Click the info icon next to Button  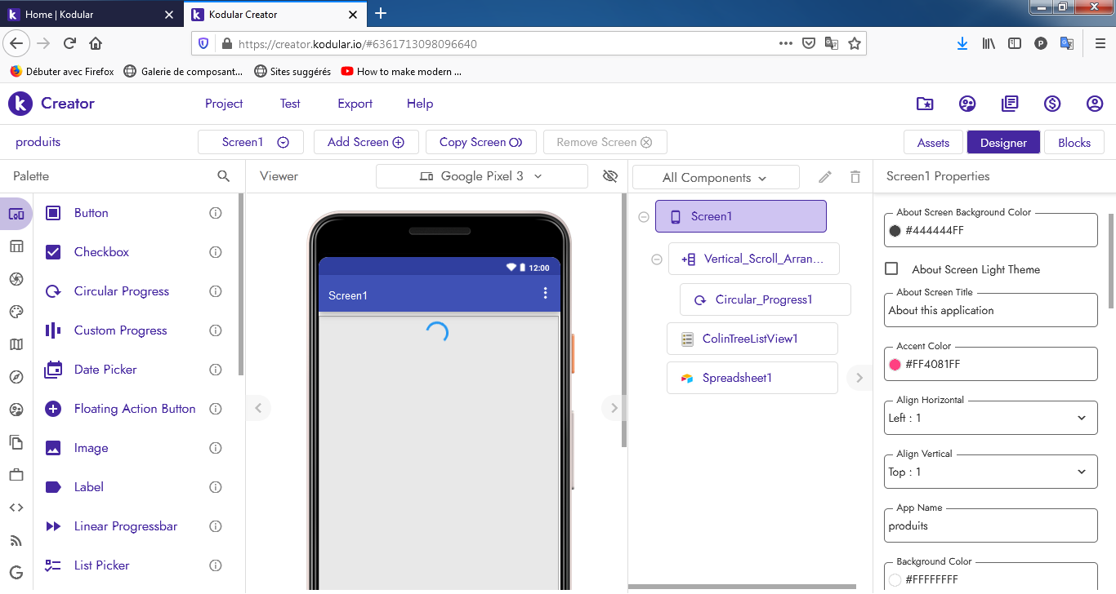pyautogui.click(x=216, y=213)
